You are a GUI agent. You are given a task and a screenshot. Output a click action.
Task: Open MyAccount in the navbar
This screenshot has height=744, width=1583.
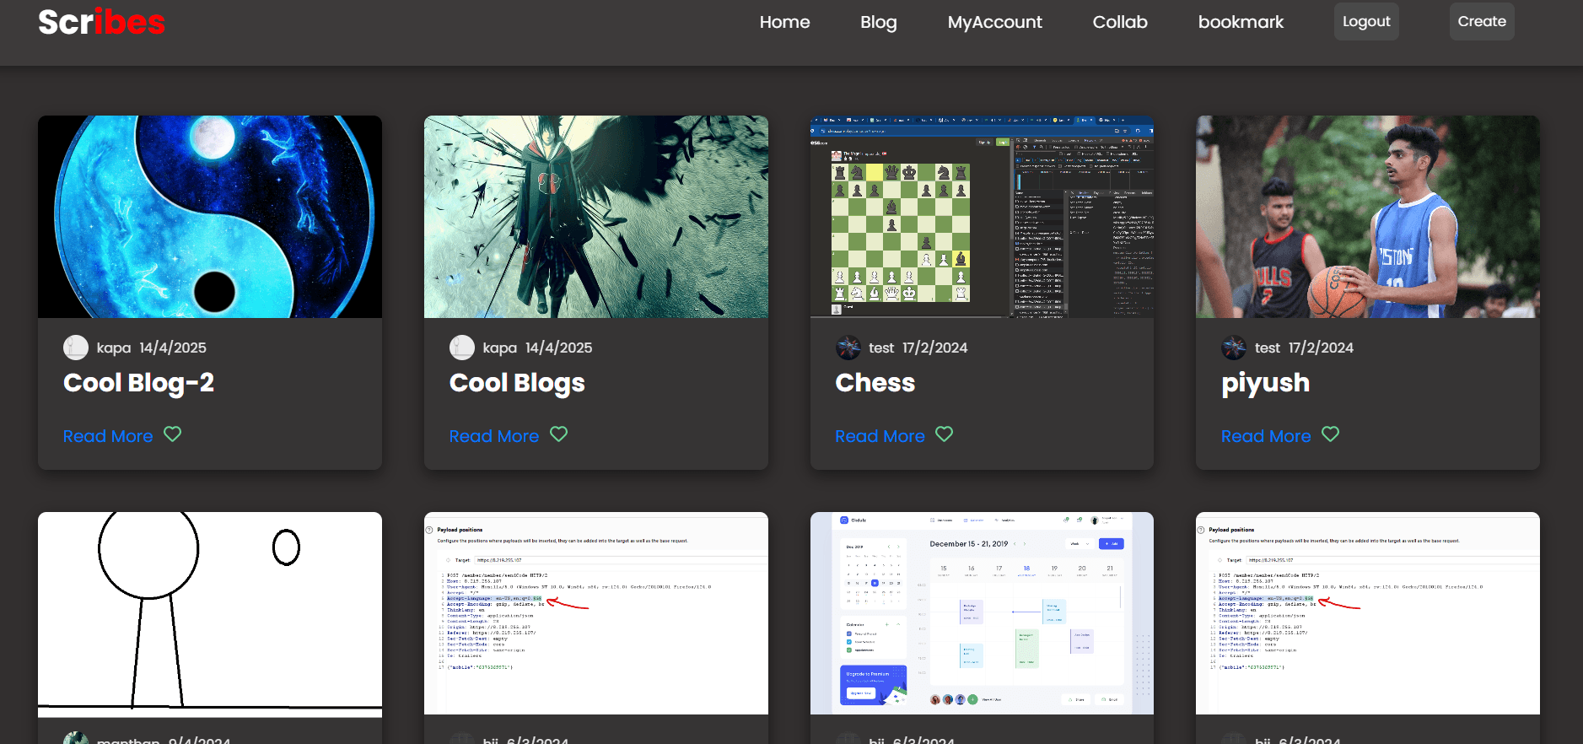(x=994, y=22)
